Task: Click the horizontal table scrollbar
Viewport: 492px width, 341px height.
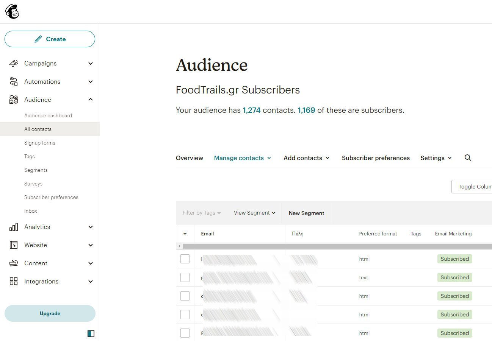Action: pyautogui.click(x=337, y=246)
